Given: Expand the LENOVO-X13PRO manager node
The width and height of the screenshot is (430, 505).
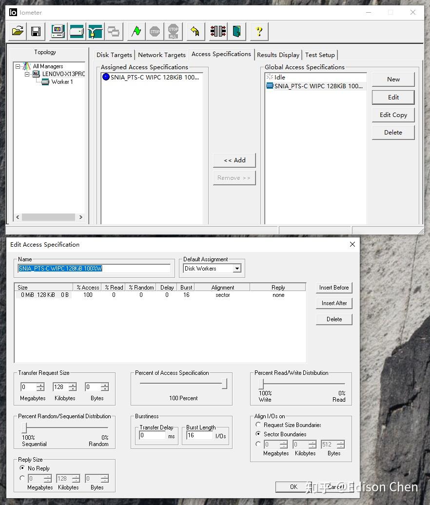Looking at the screenshot, I should (x=27, y=74).
